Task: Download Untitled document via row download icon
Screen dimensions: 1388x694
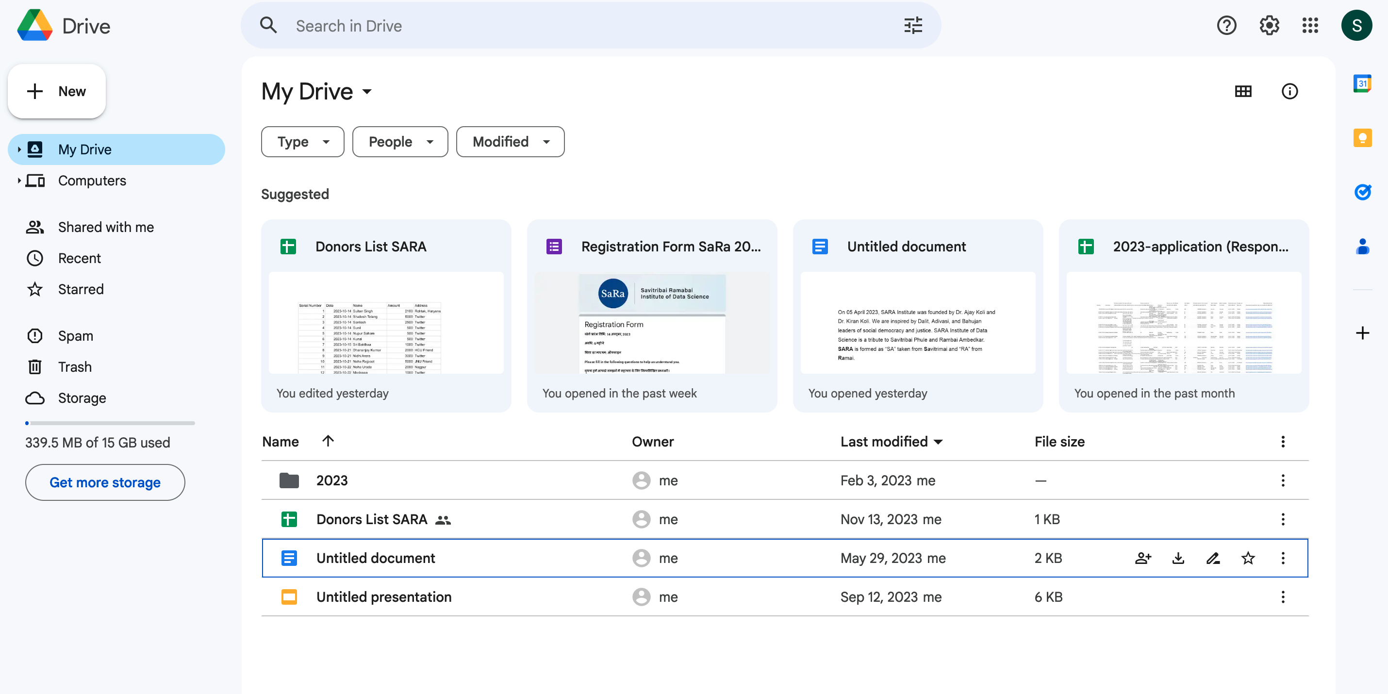Action: coord(1178,558)
